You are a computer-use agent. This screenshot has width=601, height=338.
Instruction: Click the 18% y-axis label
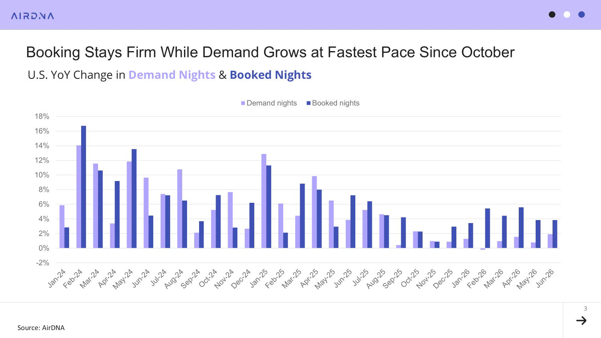[42, 116]
